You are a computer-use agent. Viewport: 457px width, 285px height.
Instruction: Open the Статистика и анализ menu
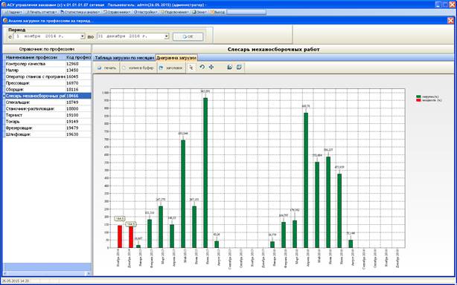pyautogui.click(x=80, y=12)
